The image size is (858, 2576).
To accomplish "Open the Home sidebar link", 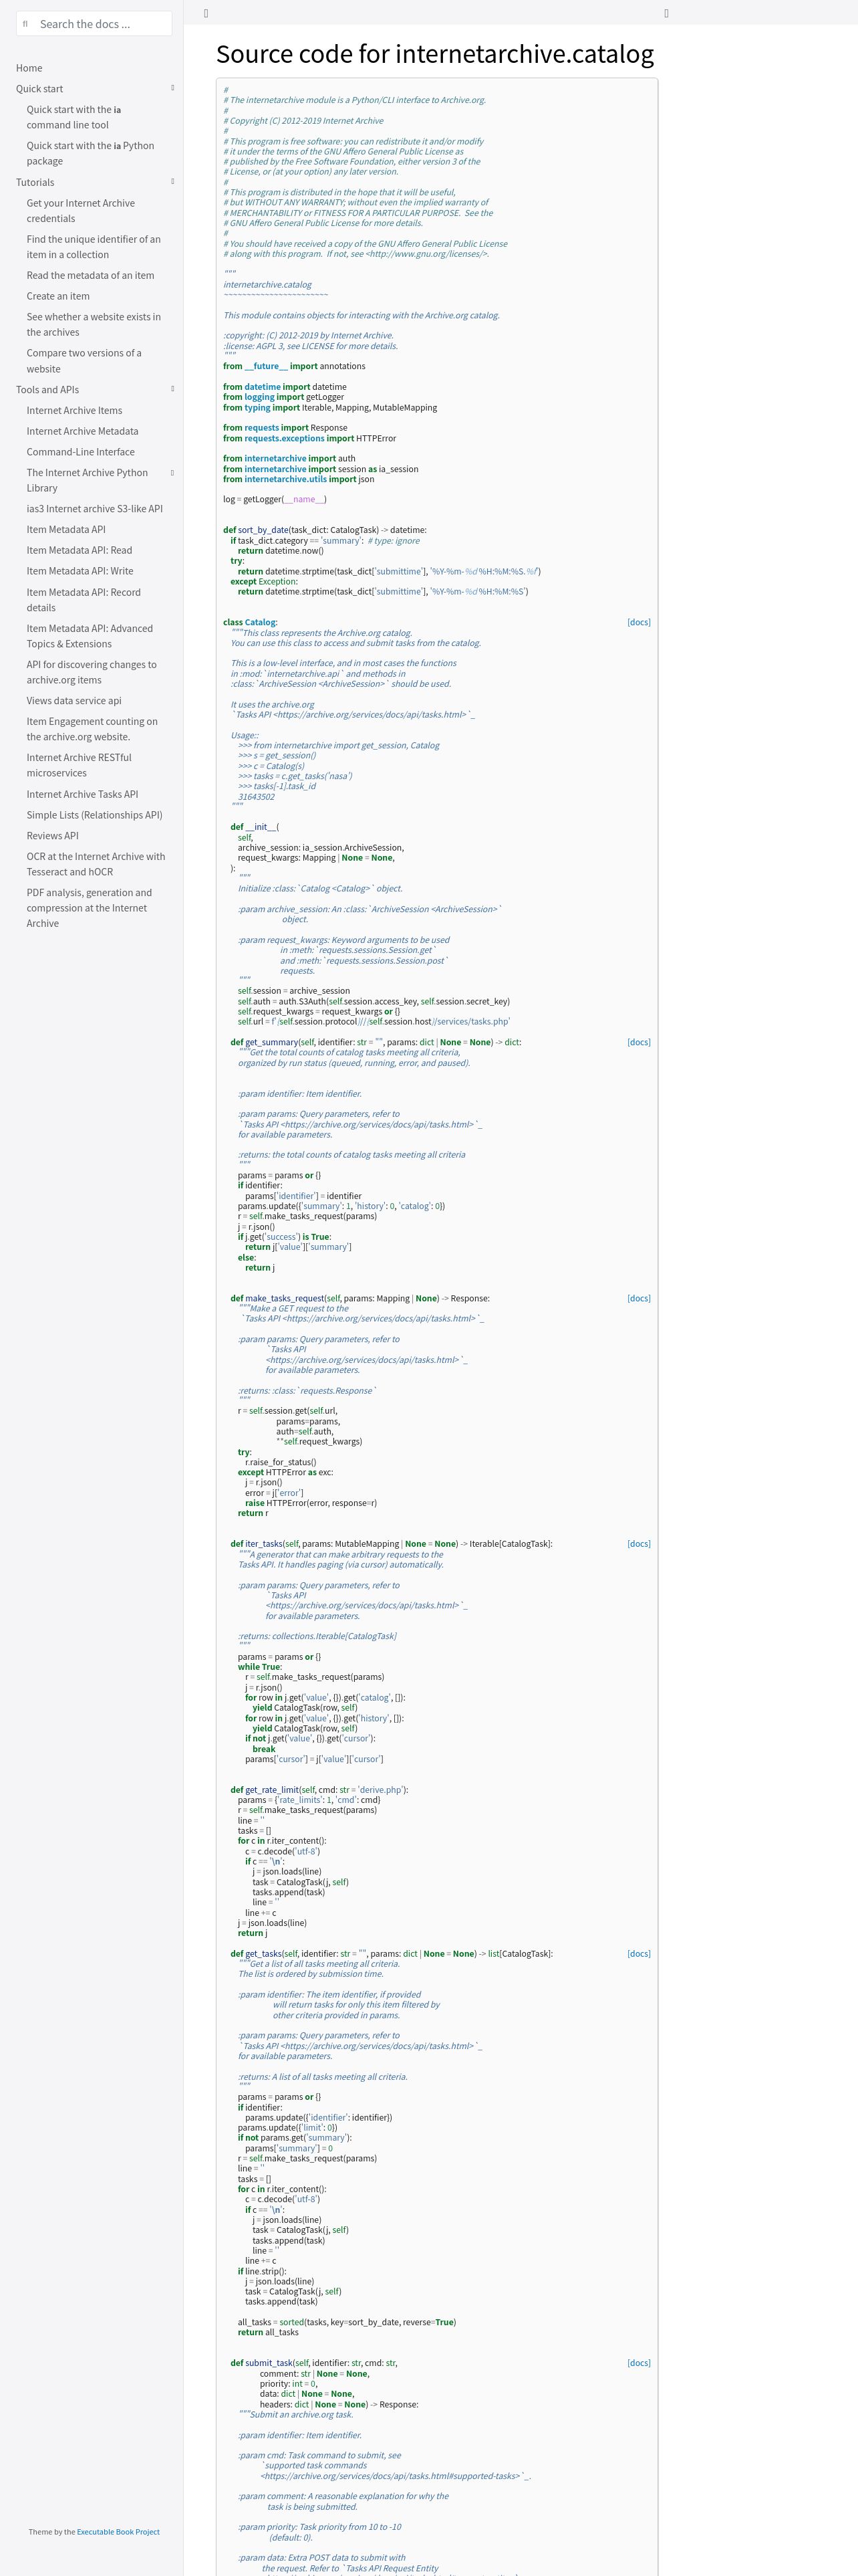I will point(29,68).
